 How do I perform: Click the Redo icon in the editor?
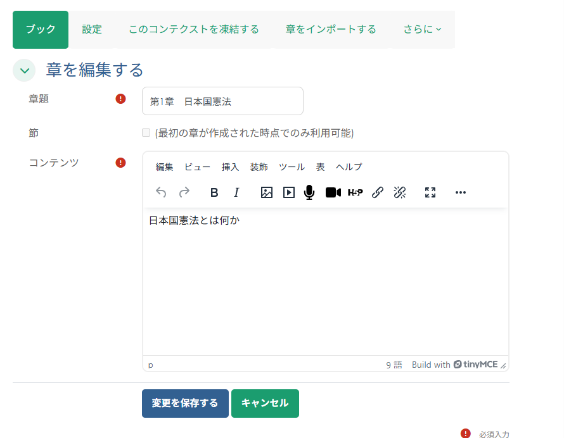click(x=183, y=192)
